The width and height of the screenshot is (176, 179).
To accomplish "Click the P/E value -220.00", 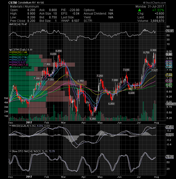I will tap(74, 10).
